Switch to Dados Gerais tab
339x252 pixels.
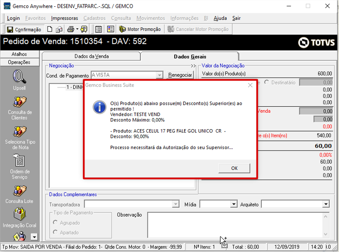click(190, 56)
